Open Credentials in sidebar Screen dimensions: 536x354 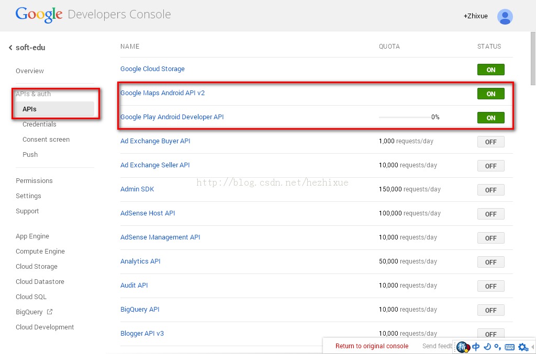pos(39,124)
